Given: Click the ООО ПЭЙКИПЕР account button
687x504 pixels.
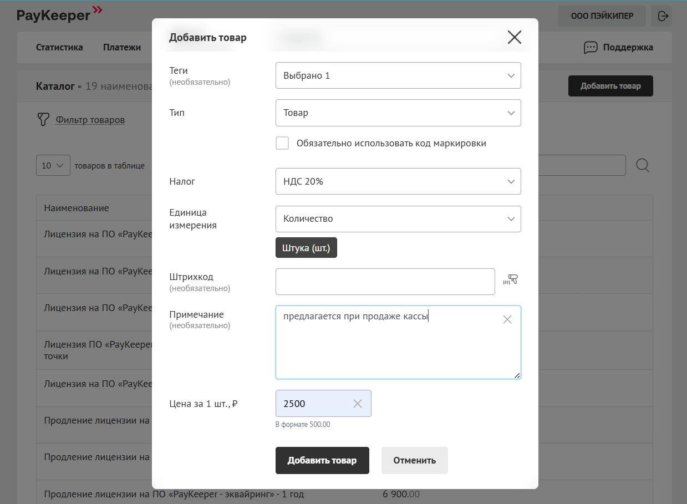Looking at the screenshot, I should pos(602,16).
